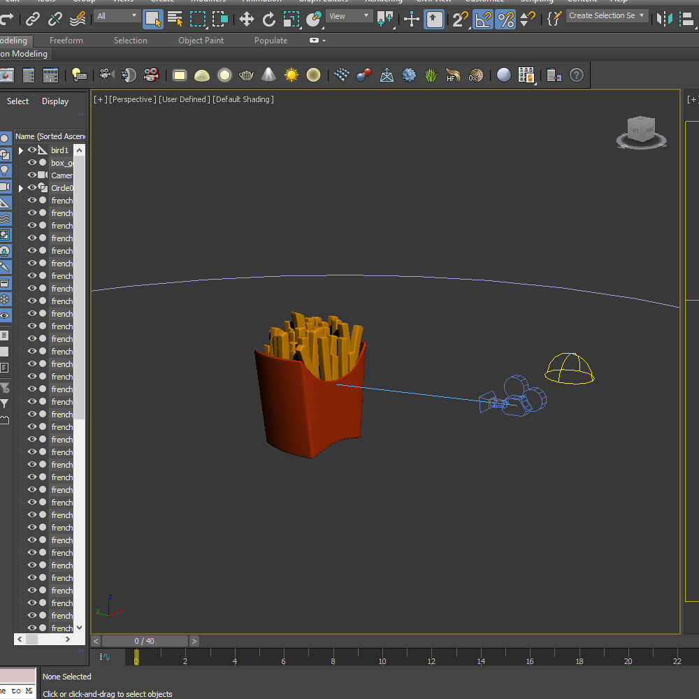Open the selection filter All dropdown
Viewport: 699px width, 699px height.
[x=117, y=15]
